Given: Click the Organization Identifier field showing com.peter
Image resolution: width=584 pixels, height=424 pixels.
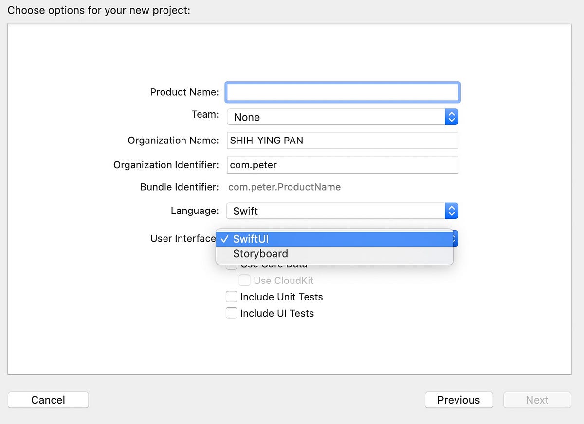Looking at the screenshot, I should click(341, 165).
